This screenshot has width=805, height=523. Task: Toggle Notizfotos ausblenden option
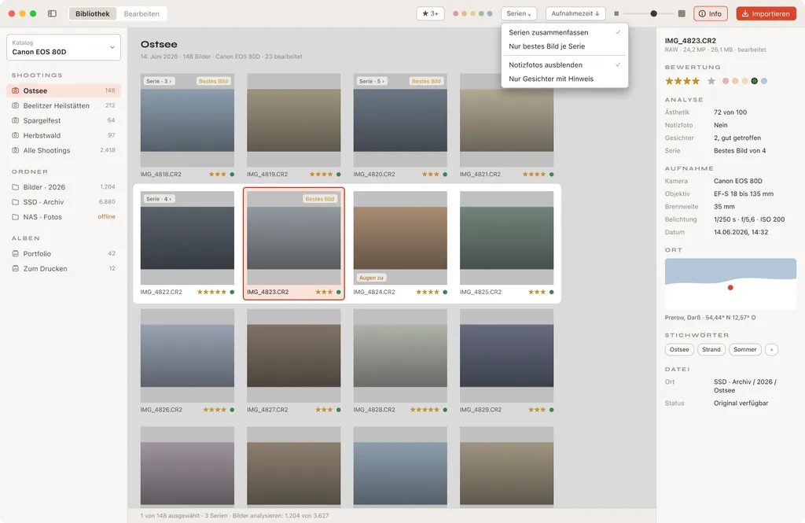pyautogui.click(x=564, y=64)
